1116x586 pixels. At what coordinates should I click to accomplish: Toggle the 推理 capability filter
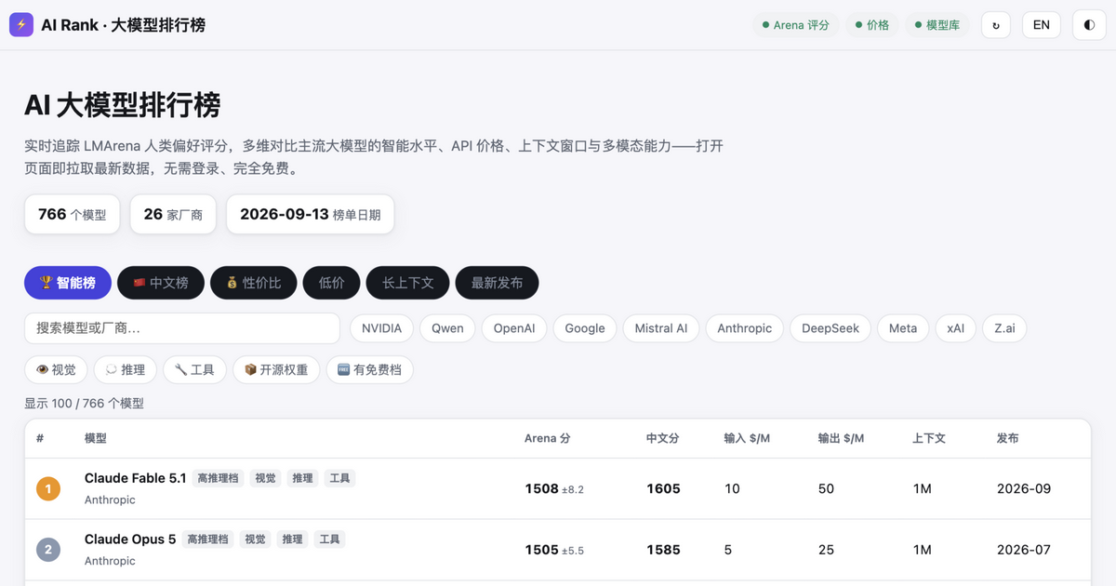point(126,369)
